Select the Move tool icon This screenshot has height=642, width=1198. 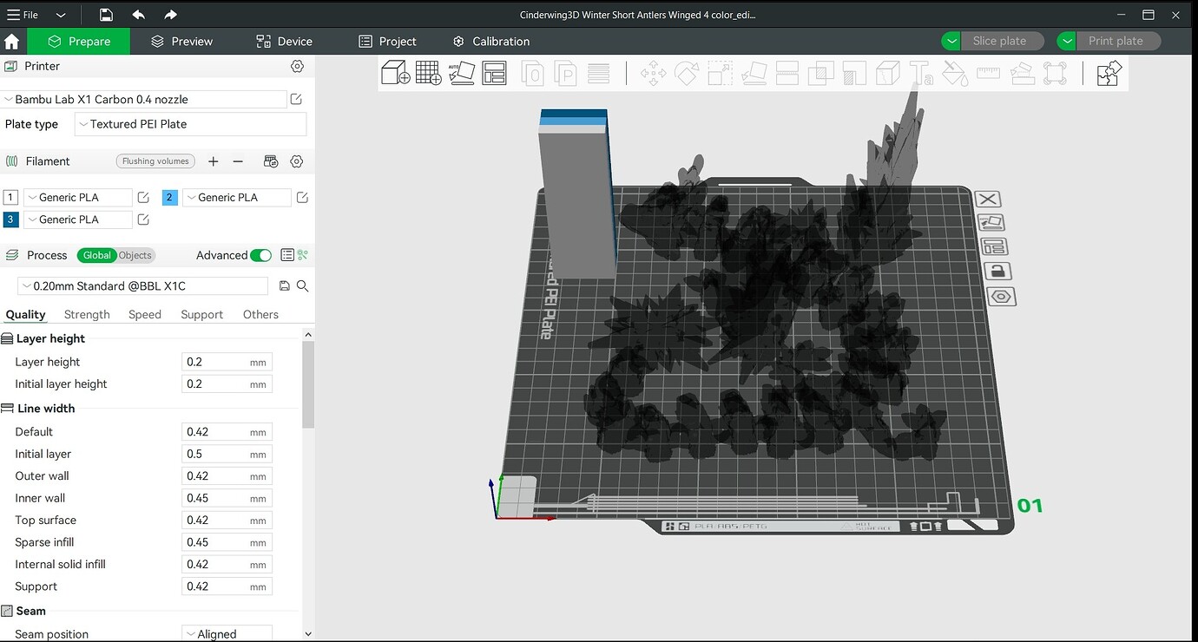(653, 73)
